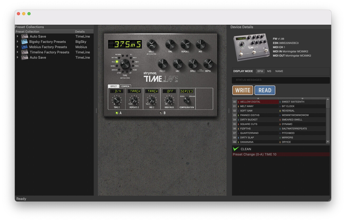The image size is (346, 221).
Task: Click the SERIES display above CONFIGURATION
Action: pos(187,91)
